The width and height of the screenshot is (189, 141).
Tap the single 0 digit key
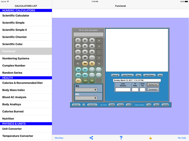[x=78, y=58]
